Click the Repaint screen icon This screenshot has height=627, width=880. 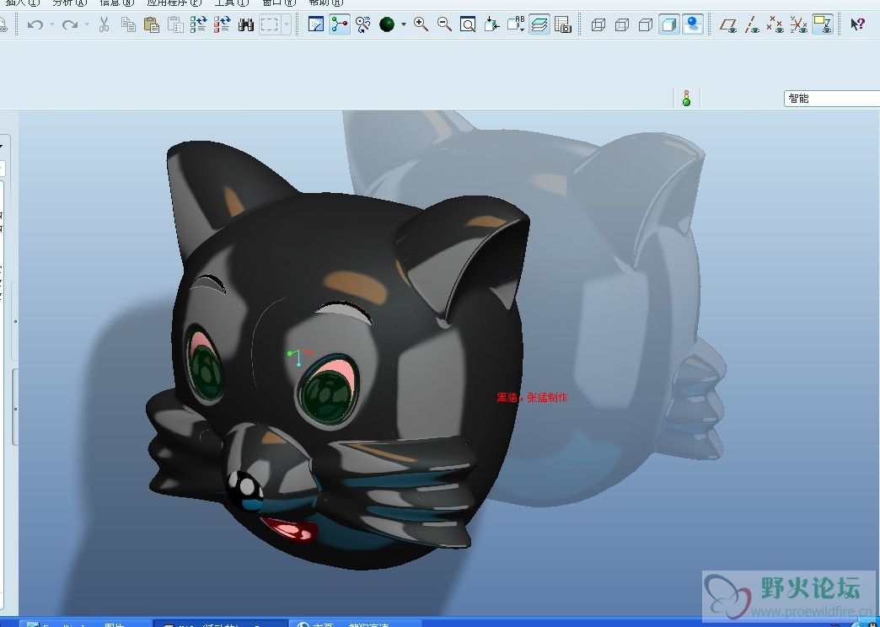point(316,24)
